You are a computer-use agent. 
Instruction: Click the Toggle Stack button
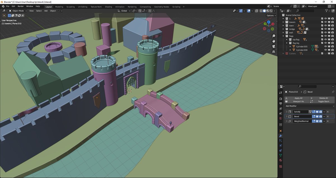pos(322,102)
